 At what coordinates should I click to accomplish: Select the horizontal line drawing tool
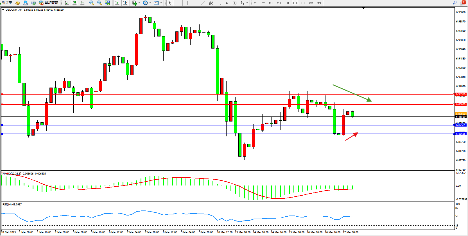pyautogui.click(x=195, y=3)
